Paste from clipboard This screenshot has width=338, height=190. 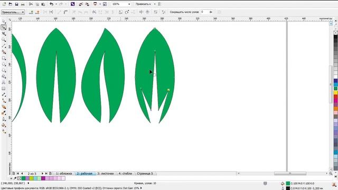(x=43, y=4)
